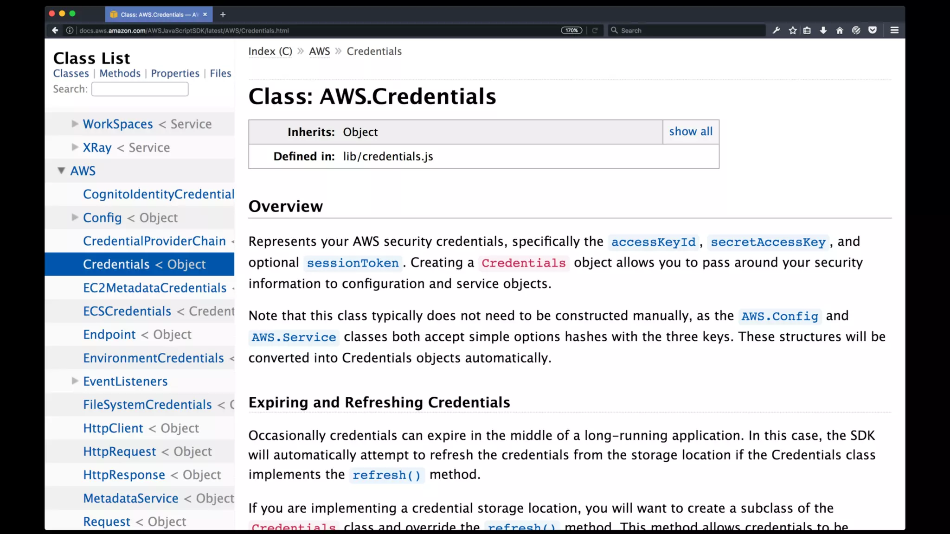Viewport: 950px width, 534px height.
Task: Open the HttpRequest class link
Action: (120, 451)
